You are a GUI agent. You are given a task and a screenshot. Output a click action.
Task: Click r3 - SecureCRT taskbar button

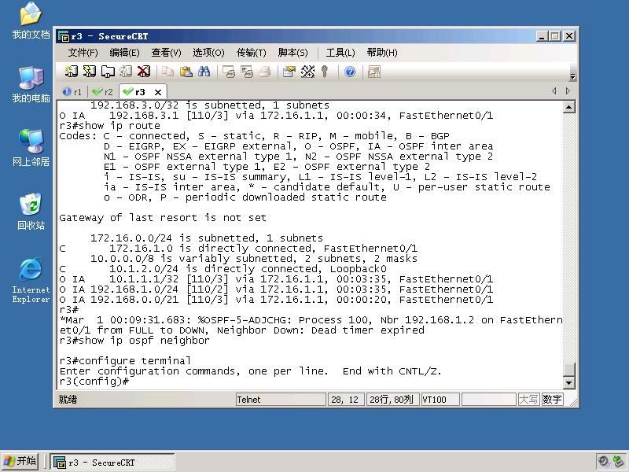(x=112, y=462)
